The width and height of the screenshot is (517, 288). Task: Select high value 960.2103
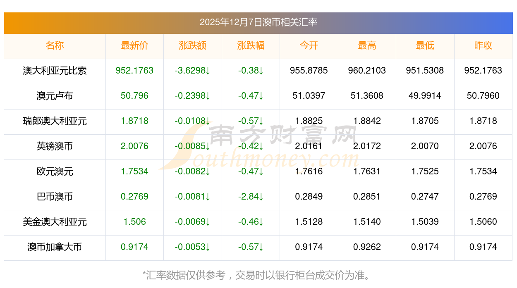point(367,71)
